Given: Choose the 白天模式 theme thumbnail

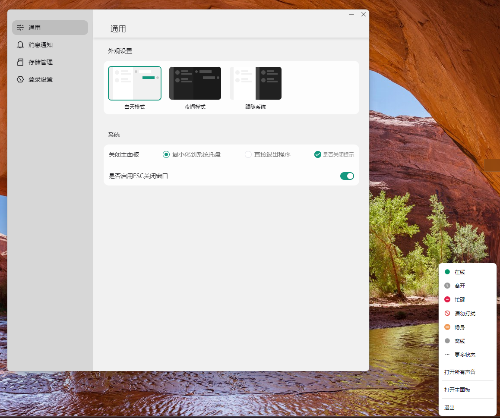Looking at the screenshot, I should (x=135, y=83).
